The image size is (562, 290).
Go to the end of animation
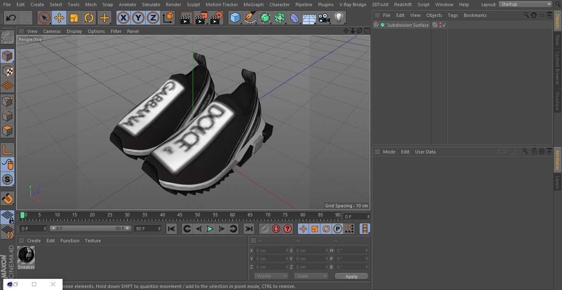point(249,229)
